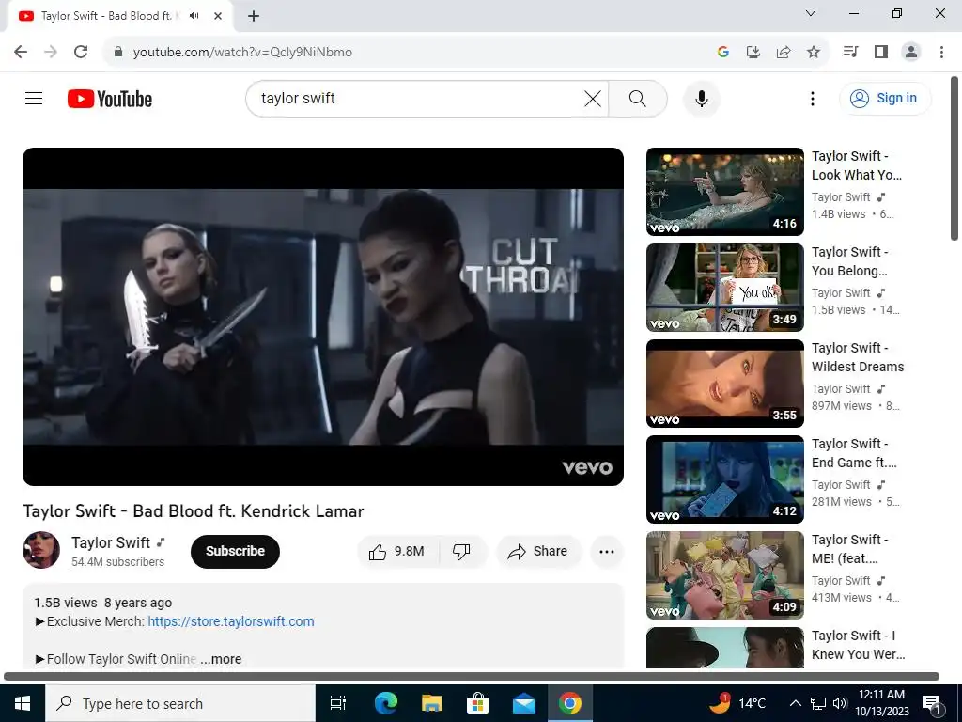
Task: Share the Bad Blood video
Action: click(x=538, y=551)
